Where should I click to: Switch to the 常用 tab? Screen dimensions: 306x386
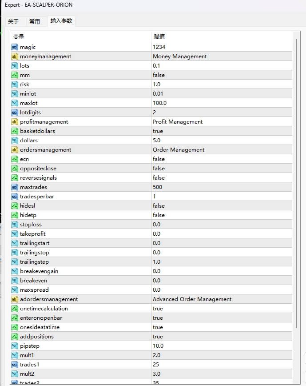tap(34, 21)
